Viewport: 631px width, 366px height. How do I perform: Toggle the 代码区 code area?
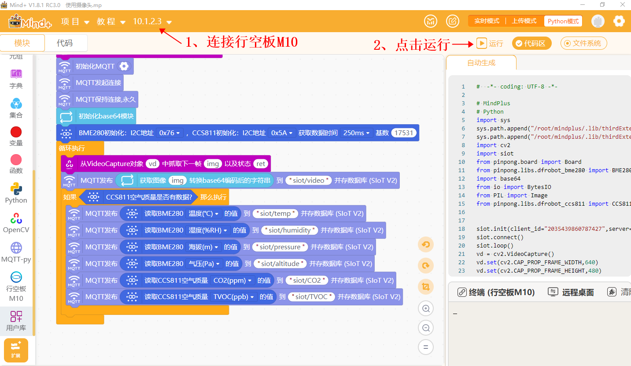(531, 43)
